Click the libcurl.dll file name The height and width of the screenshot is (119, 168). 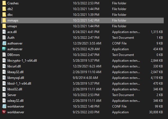(14, 66)
